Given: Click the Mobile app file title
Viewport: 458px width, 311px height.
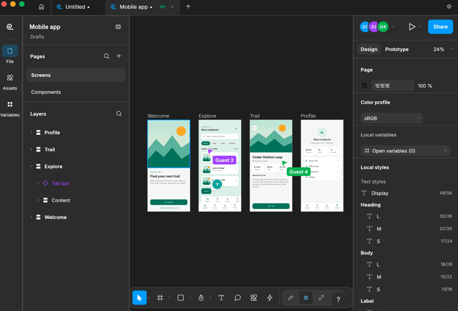Looking at the screenshot, I should pos(45,27).
